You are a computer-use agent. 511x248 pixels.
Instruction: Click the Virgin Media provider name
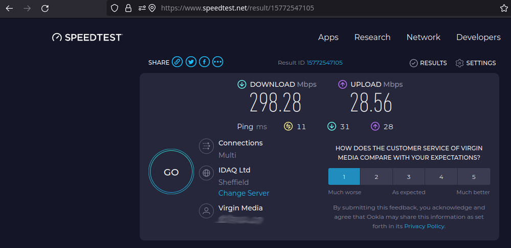click(x=240, y=208)
